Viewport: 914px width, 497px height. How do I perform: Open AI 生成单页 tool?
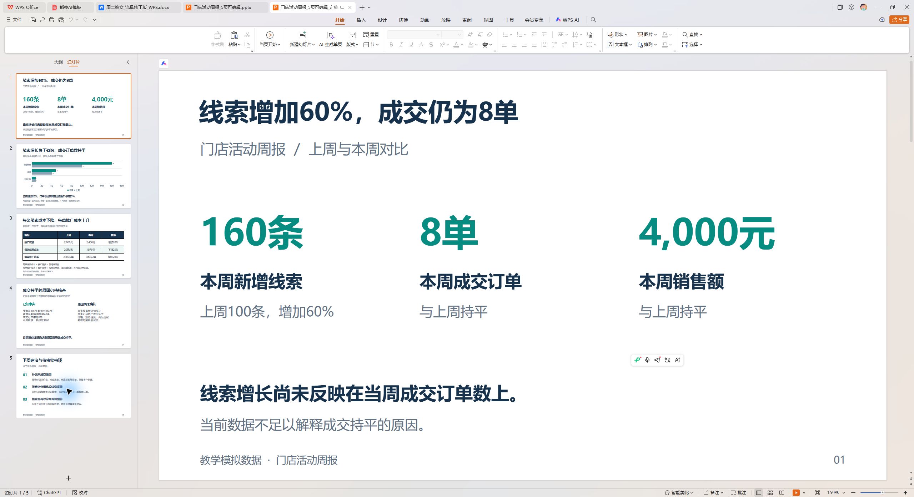(330, 39)
